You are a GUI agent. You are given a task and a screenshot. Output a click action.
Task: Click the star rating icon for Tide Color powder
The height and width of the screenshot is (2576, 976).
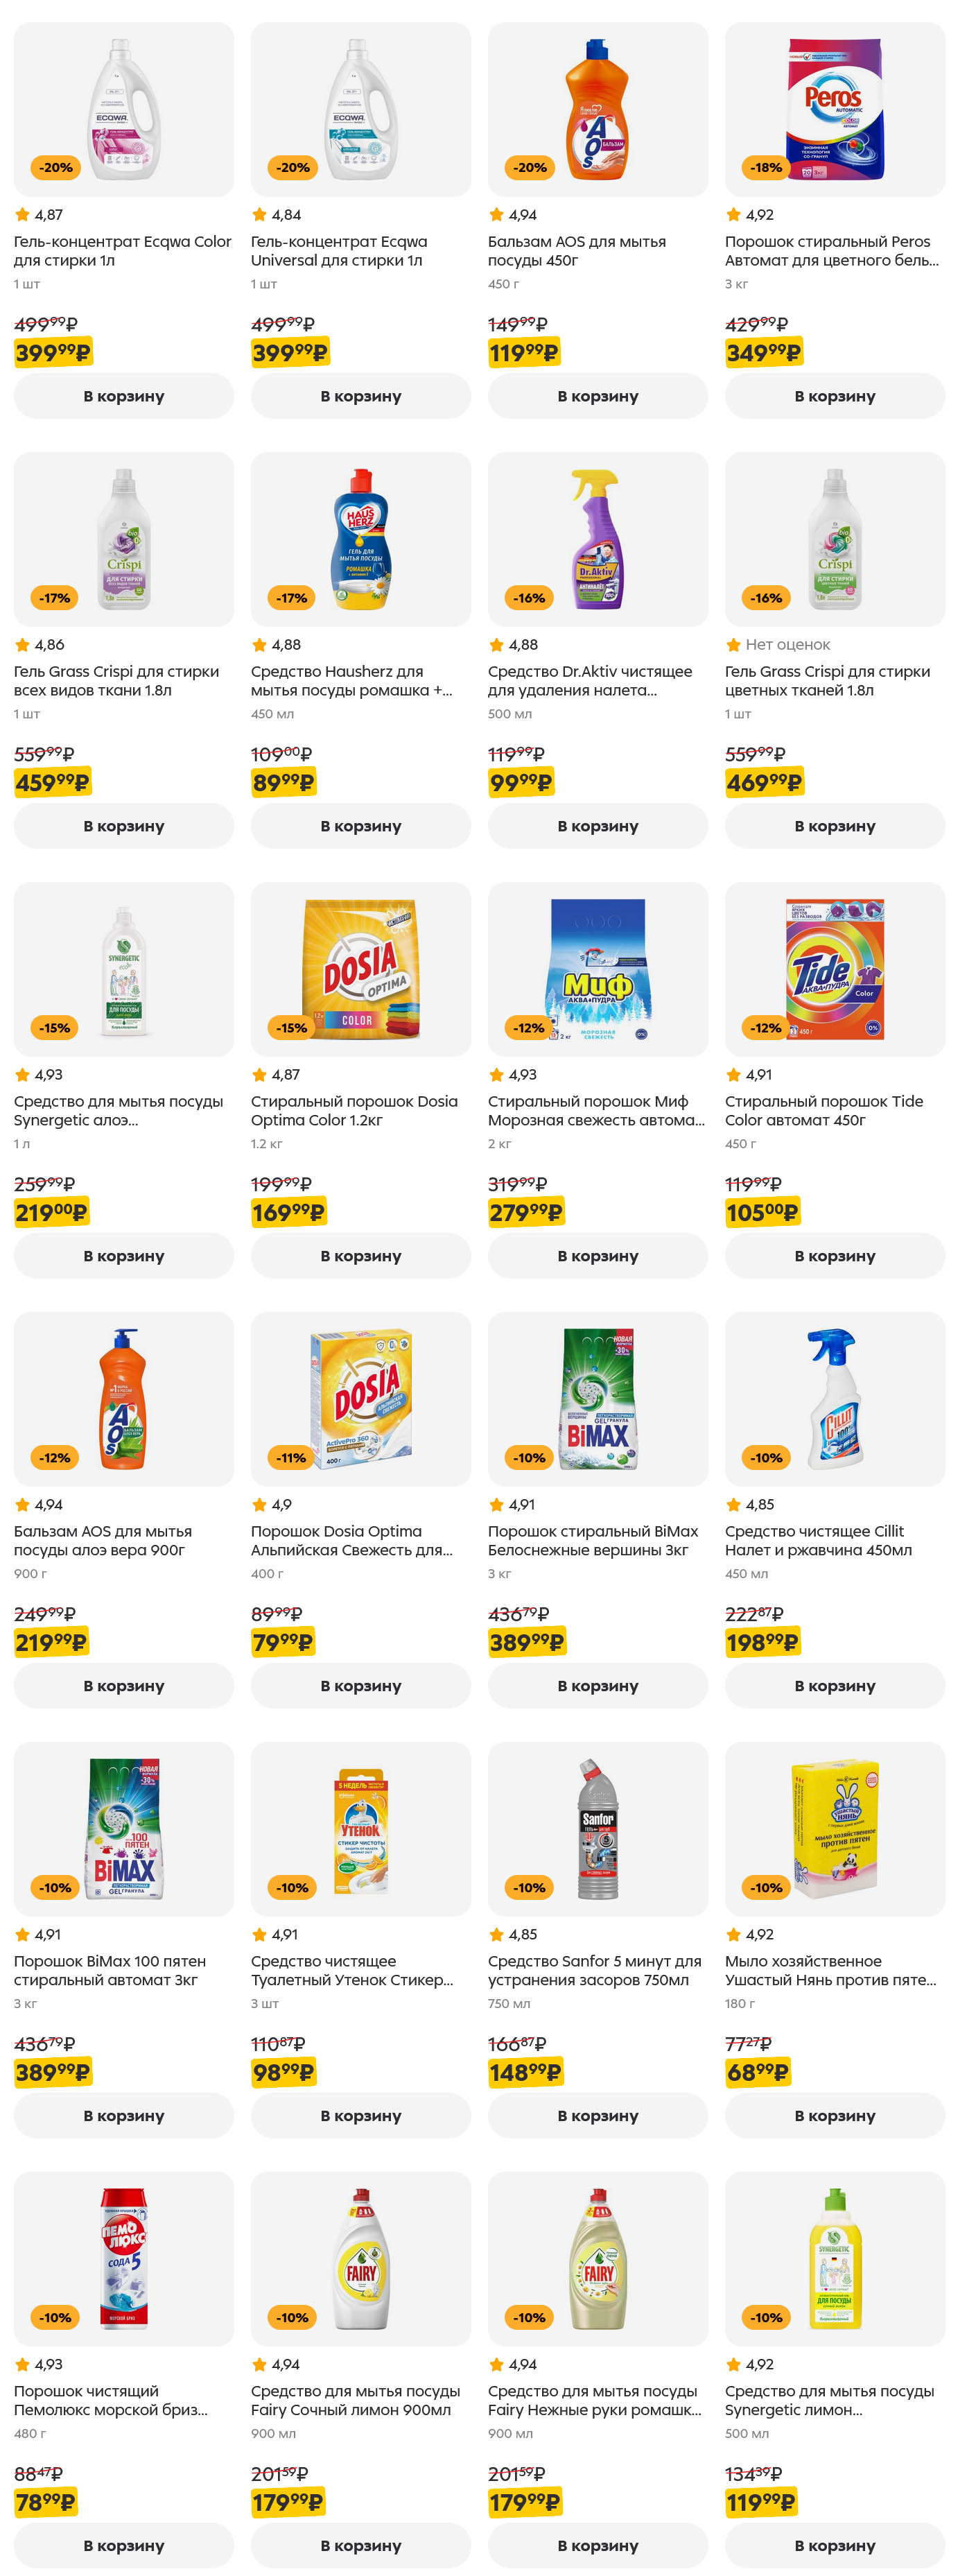[x=733, y=1075]
